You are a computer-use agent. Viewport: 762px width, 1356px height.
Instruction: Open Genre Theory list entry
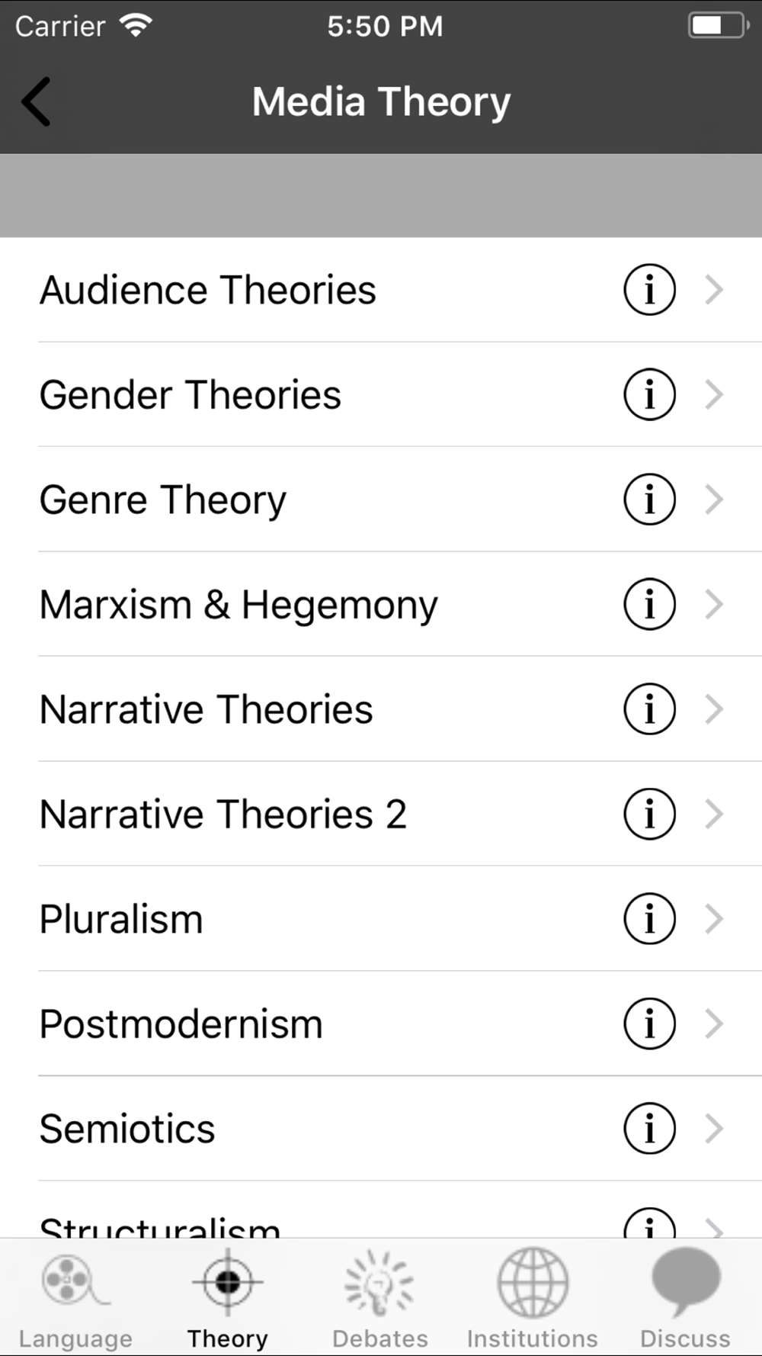point(381,500)
